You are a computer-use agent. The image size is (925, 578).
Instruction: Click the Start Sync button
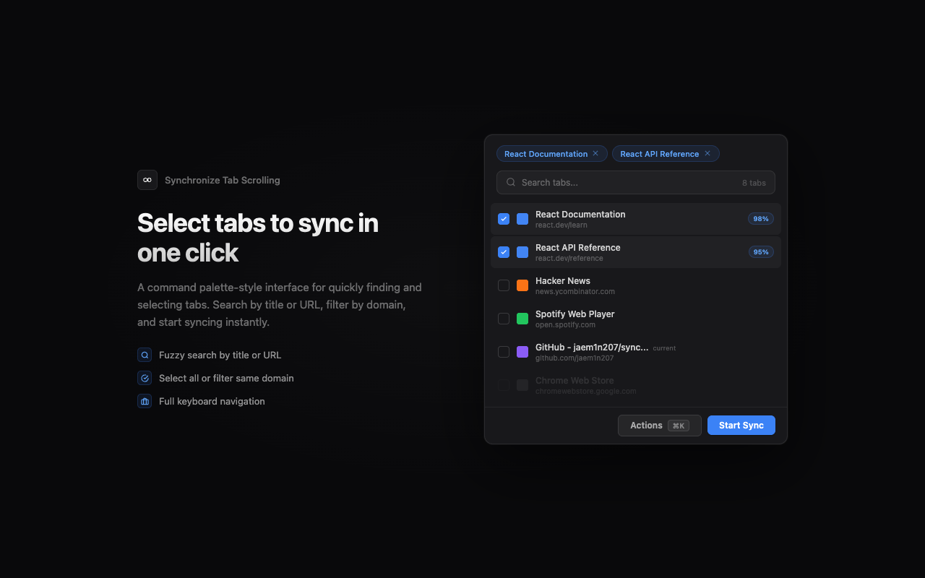click(x=741, y=426)
